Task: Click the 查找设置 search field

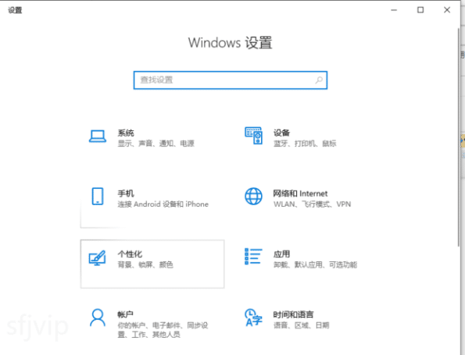Action: [231, 80]
